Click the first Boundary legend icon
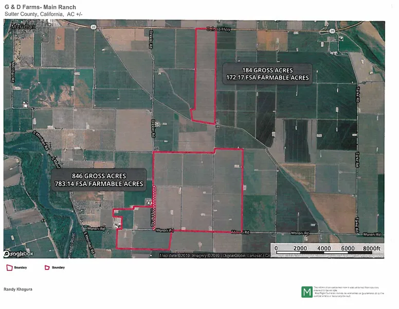 tap(9, 268)
